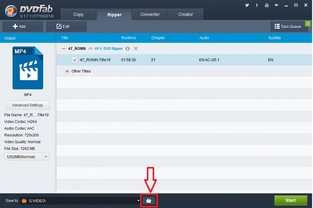Click the arrow icon after 47_RONIN
Viewport: 313px width, 208px height.
point(90,48)
